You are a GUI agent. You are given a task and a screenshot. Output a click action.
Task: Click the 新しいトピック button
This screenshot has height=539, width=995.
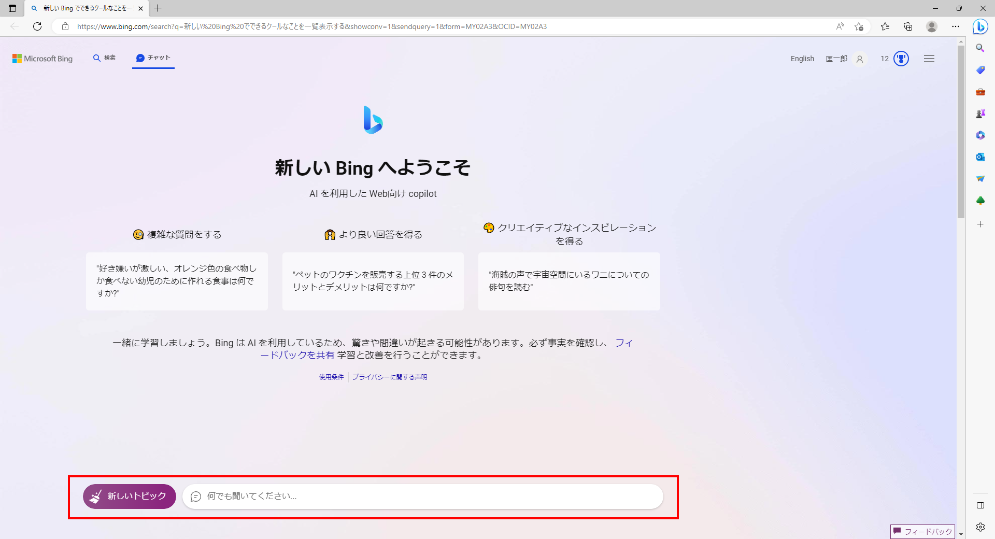tap(130, 497)
